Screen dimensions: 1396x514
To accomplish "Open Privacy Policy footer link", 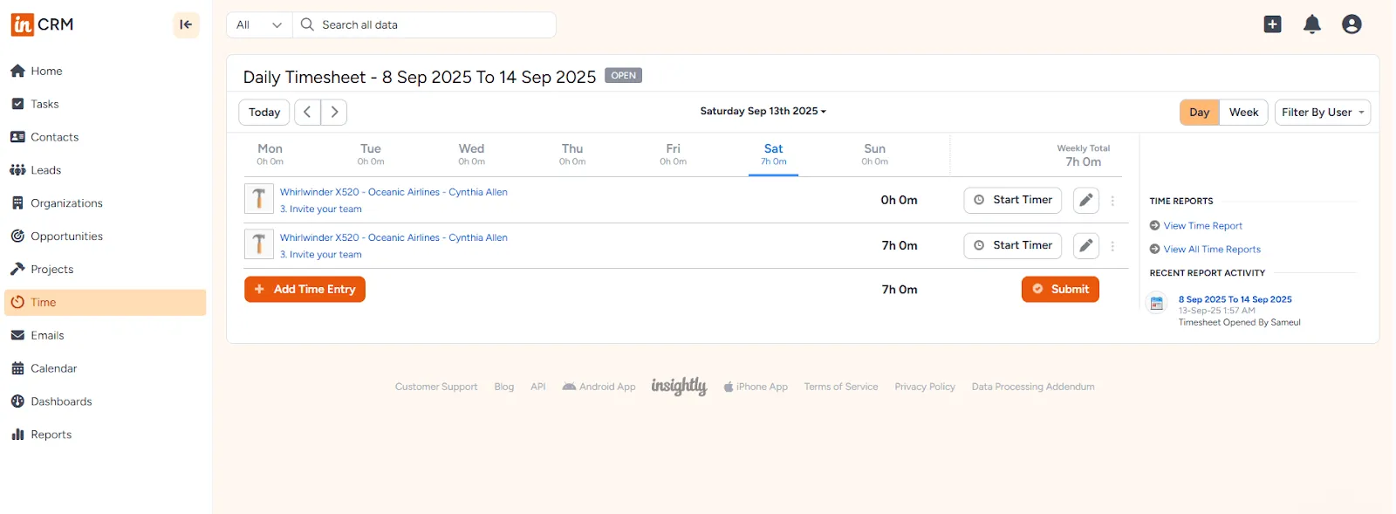I will click(925, 387).
